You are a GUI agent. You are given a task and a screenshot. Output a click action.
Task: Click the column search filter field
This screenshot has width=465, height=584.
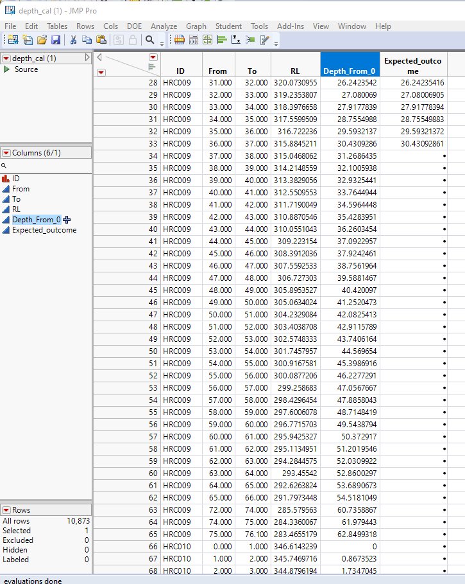point(46,166)
